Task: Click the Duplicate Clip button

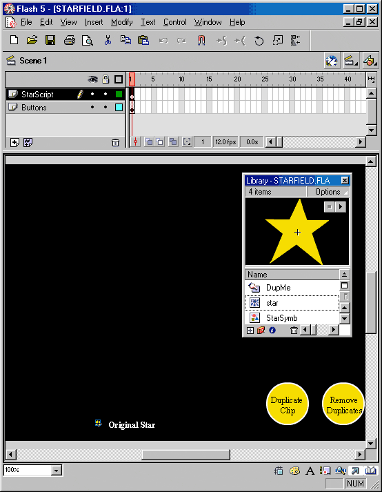Action: tap(287, 404)
